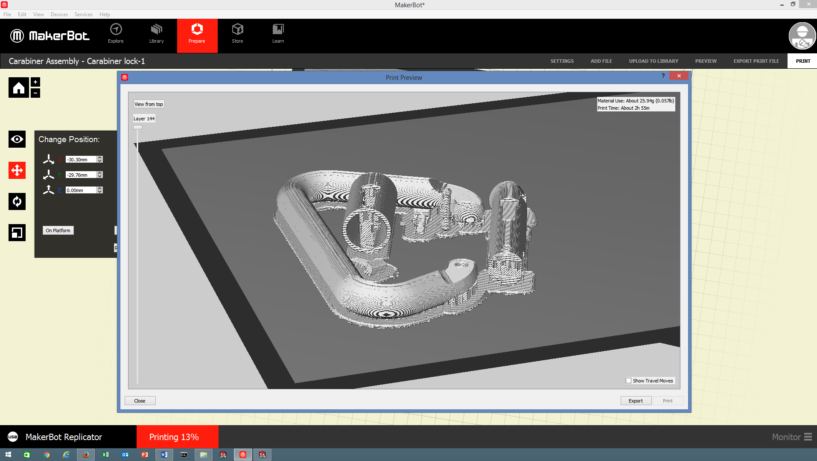
Task: Open Excel from the taskbar
Action: pyautogui.click(x=105, y=455)
